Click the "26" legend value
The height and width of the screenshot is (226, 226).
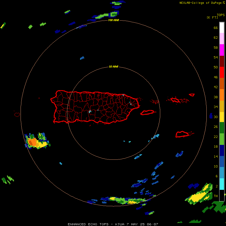point(216,127)
